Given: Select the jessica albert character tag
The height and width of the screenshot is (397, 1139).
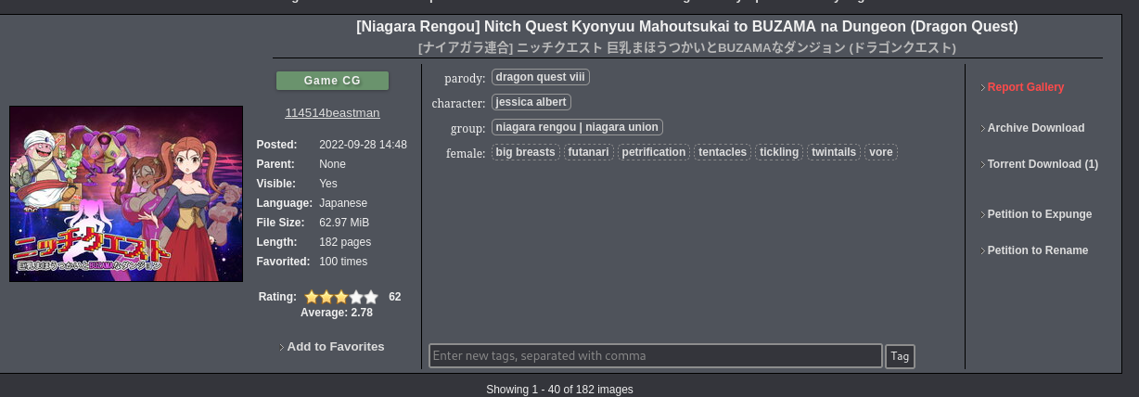Looking at the screenshot, I should click(x=531, y=102).
